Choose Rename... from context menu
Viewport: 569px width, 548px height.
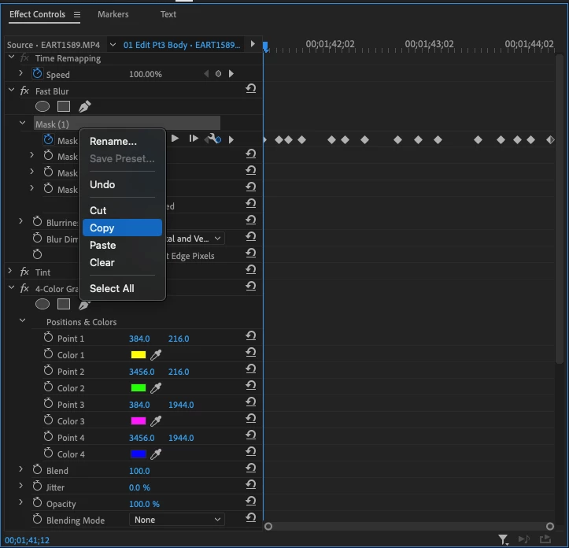click(113, 141)
